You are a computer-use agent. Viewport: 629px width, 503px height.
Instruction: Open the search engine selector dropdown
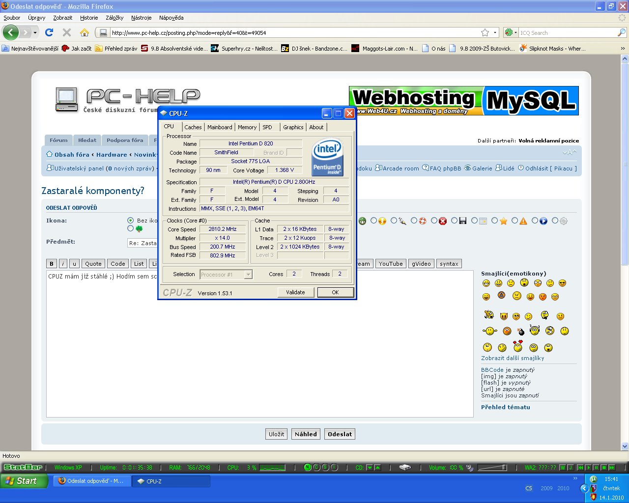coord(511,32)
